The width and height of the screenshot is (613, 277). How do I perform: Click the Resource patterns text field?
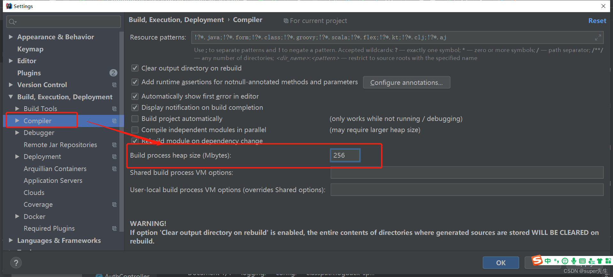397,37
